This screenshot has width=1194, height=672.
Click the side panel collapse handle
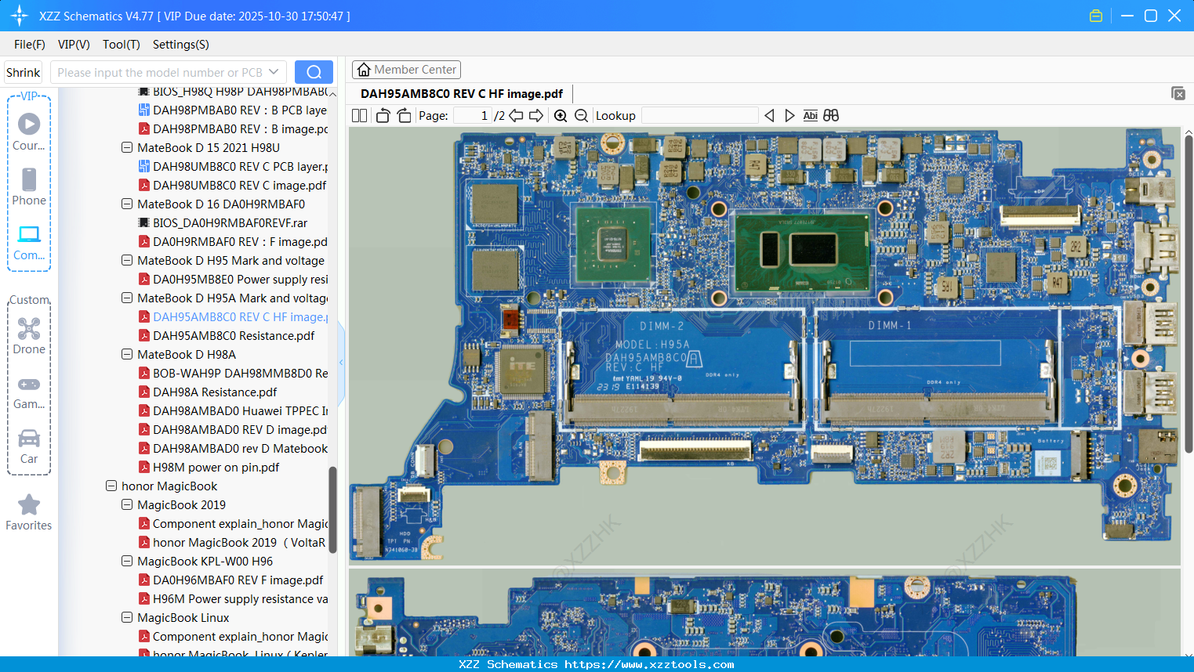pyautogui.click(x=341, y=362)
